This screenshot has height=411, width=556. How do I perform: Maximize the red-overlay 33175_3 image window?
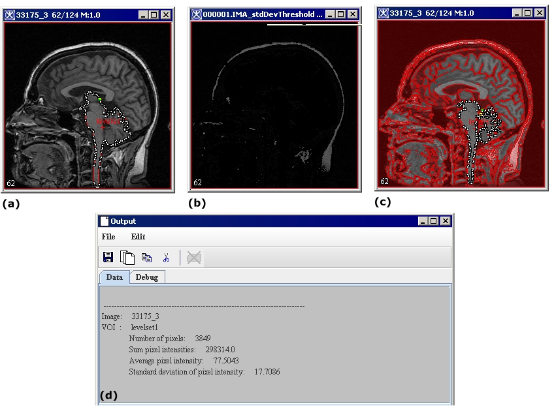click(x=528, y=12)
